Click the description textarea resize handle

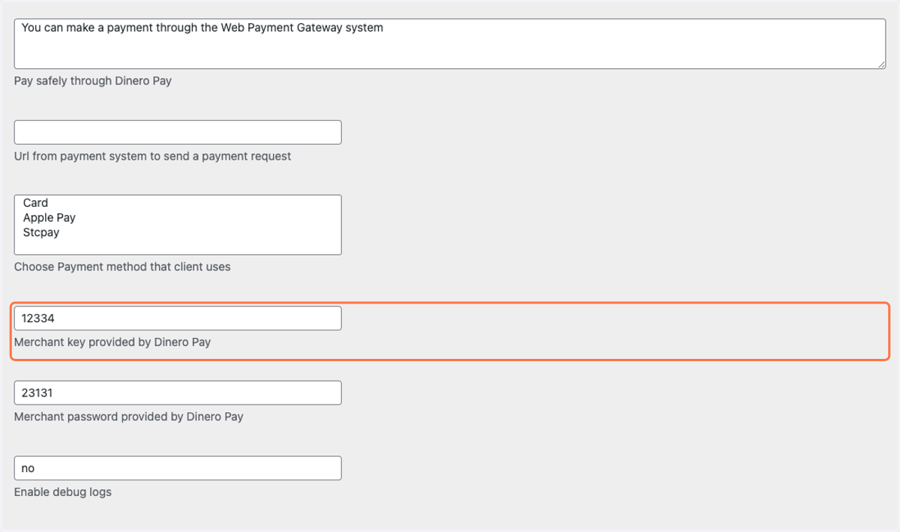point(881,64)
